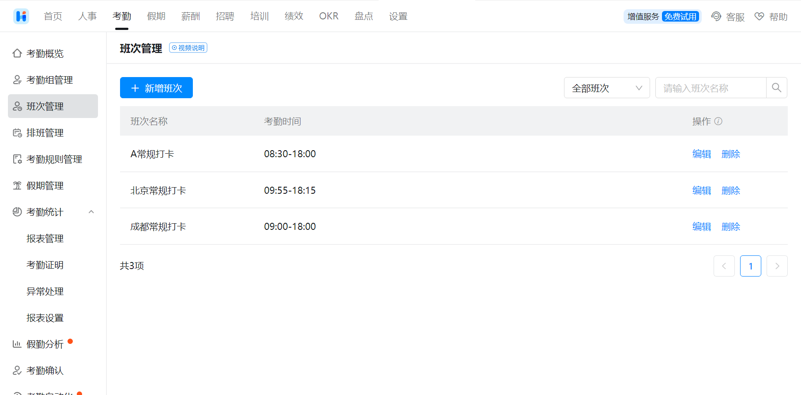Viewport: 801px width, 395px height.
Task: Go to previous page arrow
Action: tap(724, 266)
